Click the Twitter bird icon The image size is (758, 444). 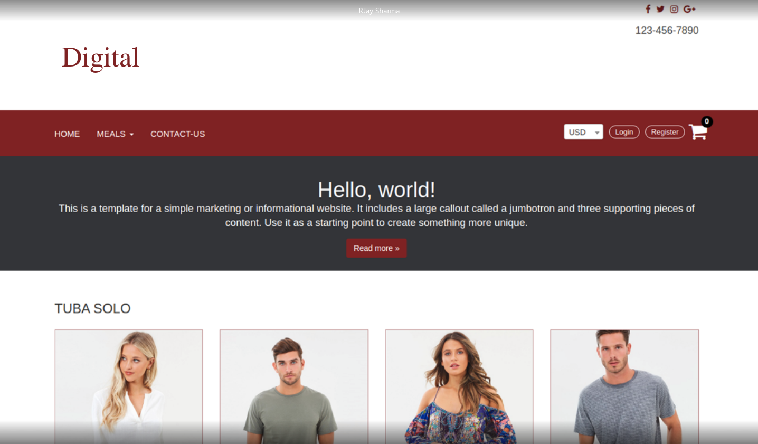[660, 9]
